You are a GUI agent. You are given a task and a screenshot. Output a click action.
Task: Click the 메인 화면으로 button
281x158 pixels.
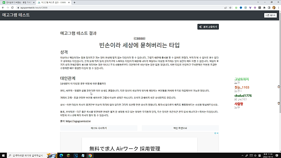pos(180,128)
